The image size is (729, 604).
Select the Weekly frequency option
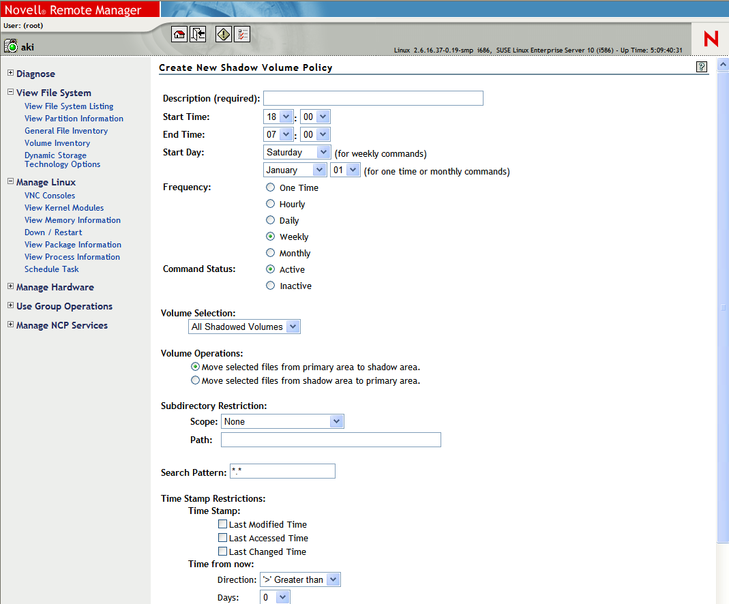pyautogui.click(x=270, y=236)
